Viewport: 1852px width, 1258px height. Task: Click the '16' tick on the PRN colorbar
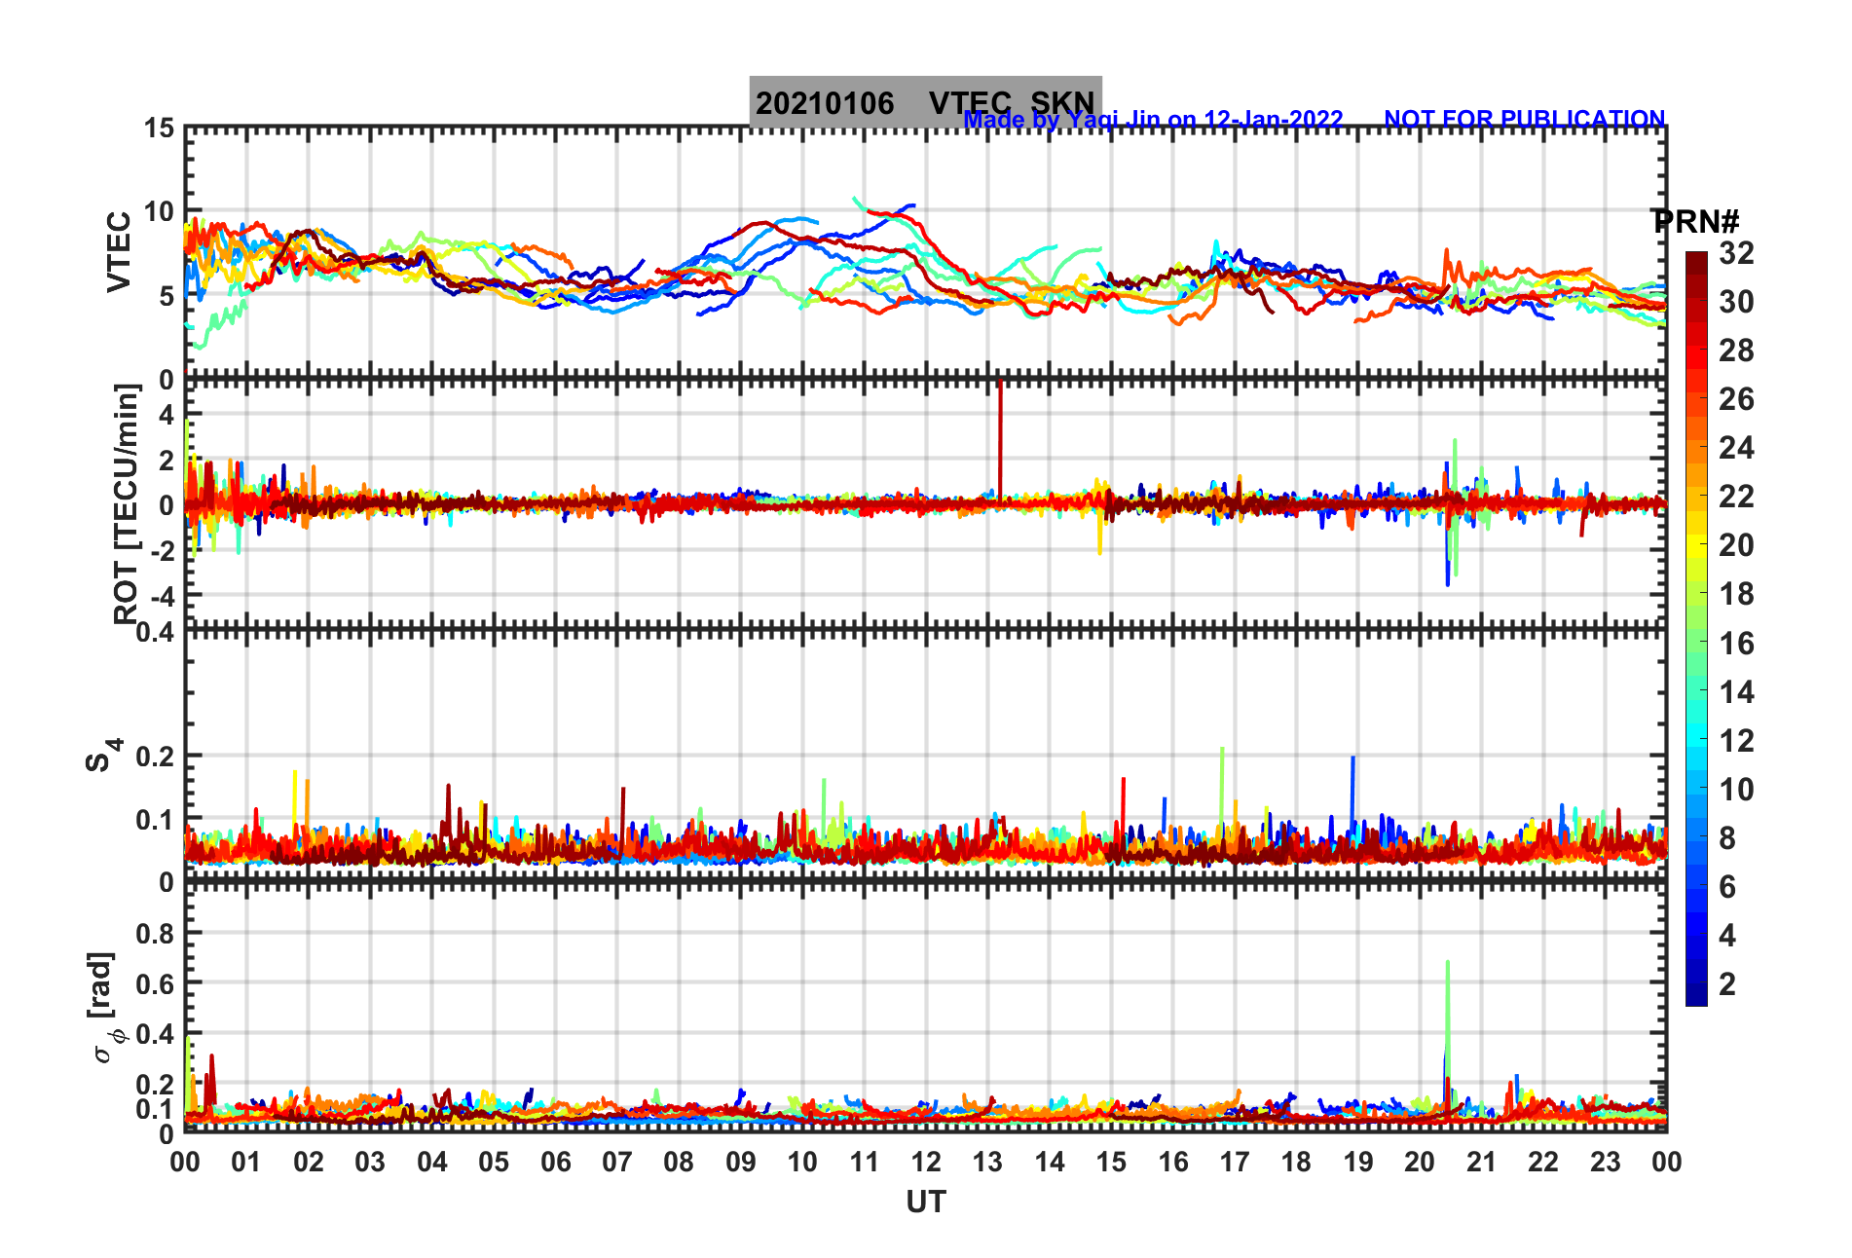(x=1736, y=644)
